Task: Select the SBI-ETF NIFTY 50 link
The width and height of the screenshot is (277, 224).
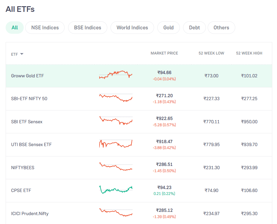Action: [x=29, y=99]
